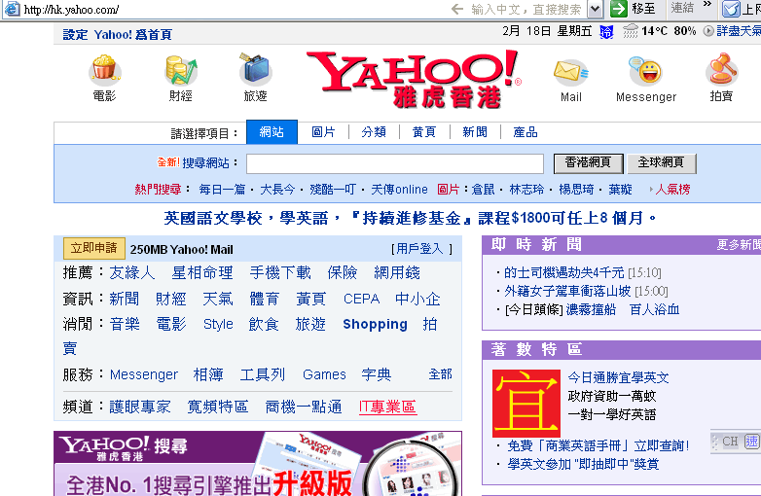Click the arrow icon before 詳盡天氣
The image size is (761, 496).
[708, 31]
